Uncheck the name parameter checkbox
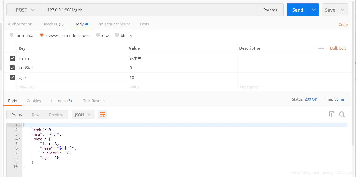Image resolution: width=356 pixels, height=177 pixels. (x=12, y=58)
